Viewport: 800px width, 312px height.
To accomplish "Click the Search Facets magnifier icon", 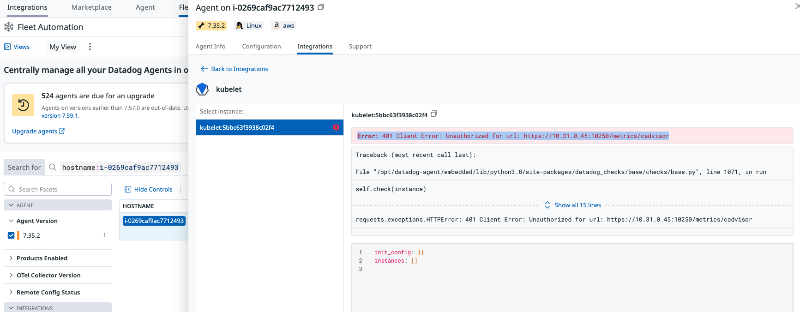I will (x=12, y=189).
